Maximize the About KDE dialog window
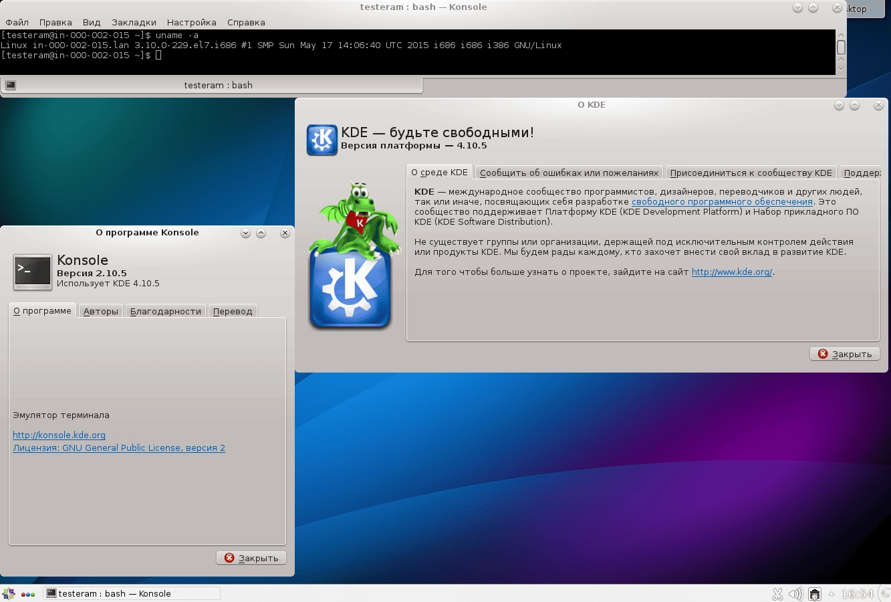Image resolution: width=891 pixels, height=602 pixels. (854, 105)
